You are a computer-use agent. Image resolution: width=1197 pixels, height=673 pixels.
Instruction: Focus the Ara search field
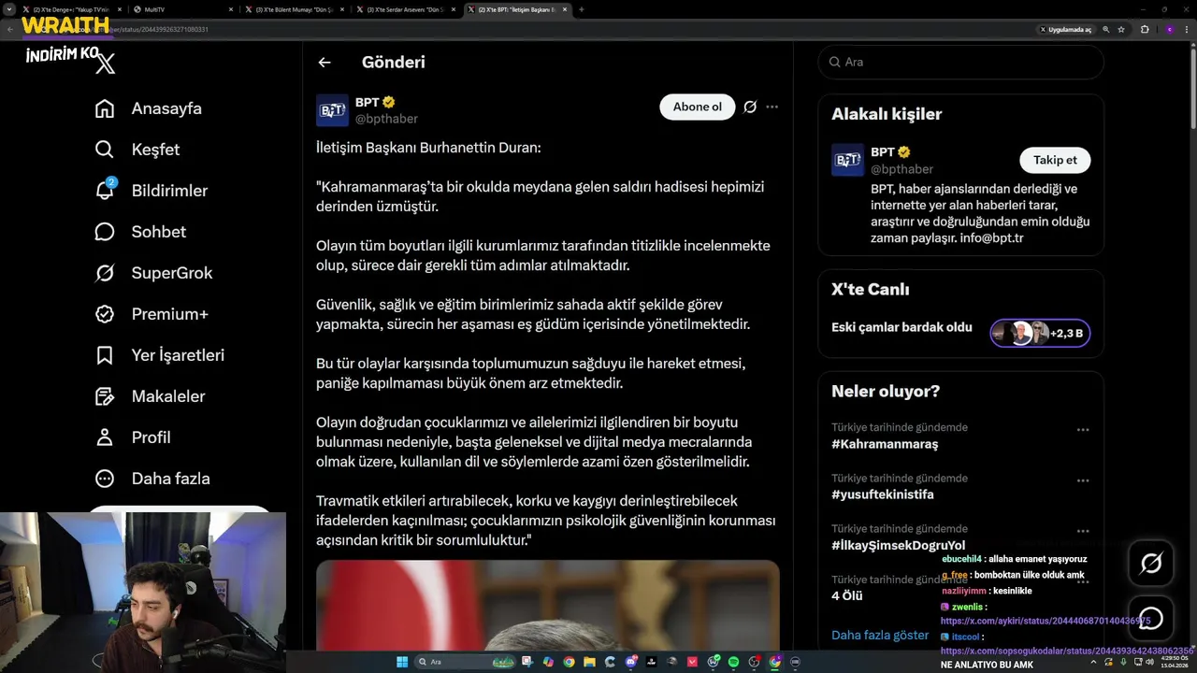pos(961,62)
